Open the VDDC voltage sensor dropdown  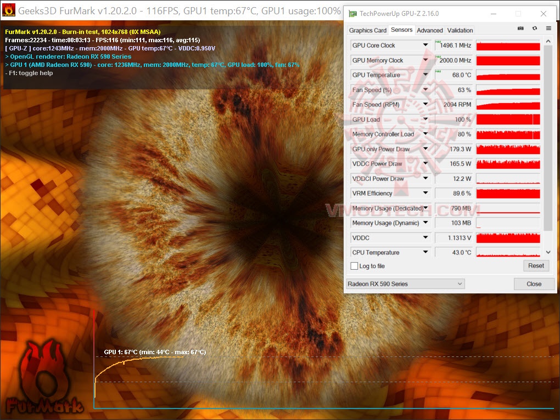(x=425, y=238)
